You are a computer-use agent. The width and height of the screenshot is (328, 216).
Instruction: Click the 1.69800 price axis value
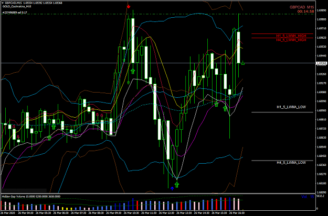tap(322, 19)
